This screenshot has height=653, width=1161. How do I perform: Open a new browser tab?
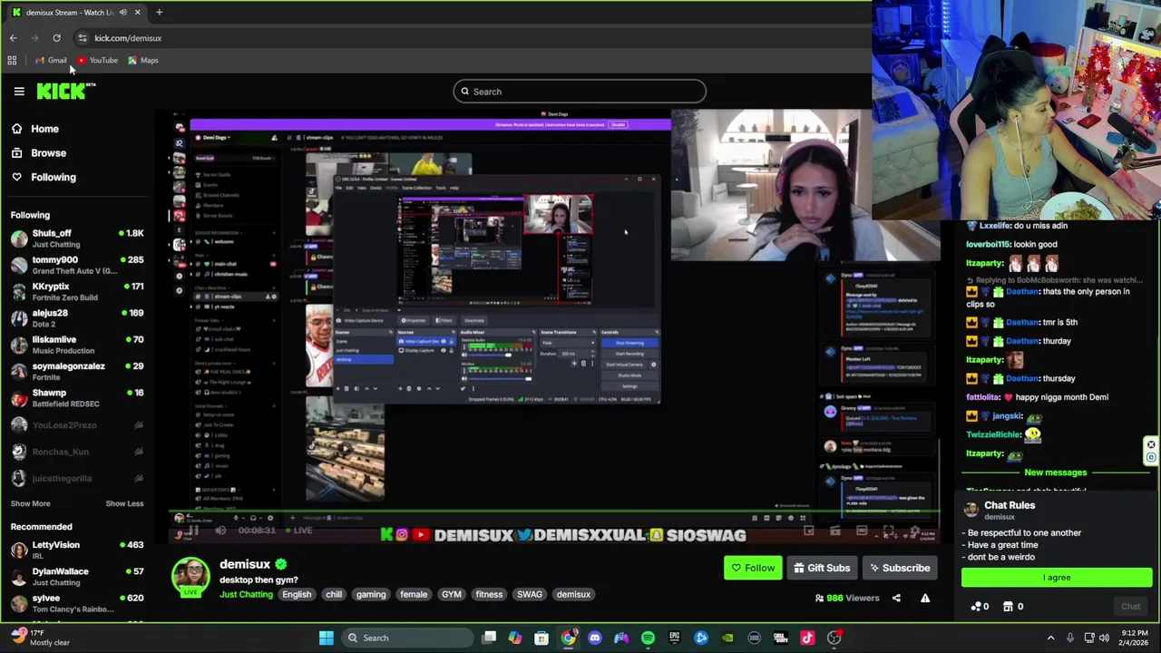click(x=159, y=12)
